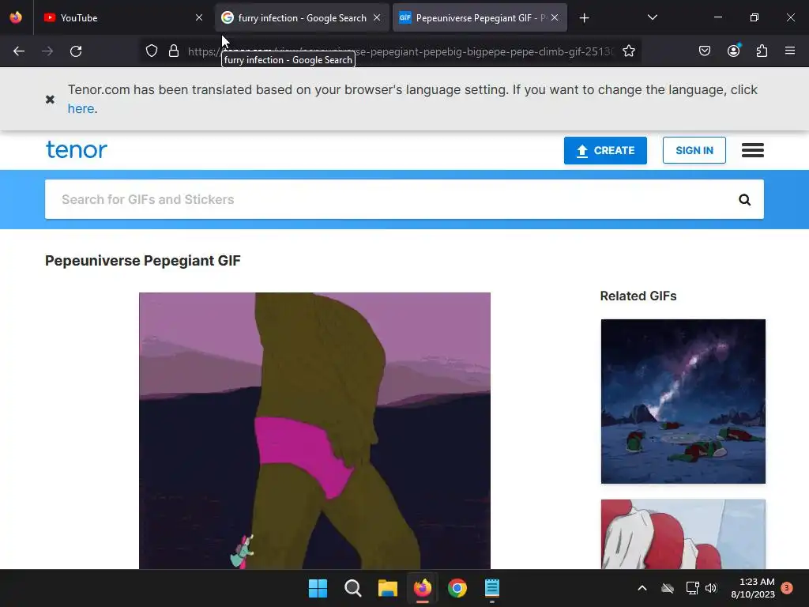809x607 pixels.
Task: Open the Save to Pocket icon
Action: click(x=705, y=51)
